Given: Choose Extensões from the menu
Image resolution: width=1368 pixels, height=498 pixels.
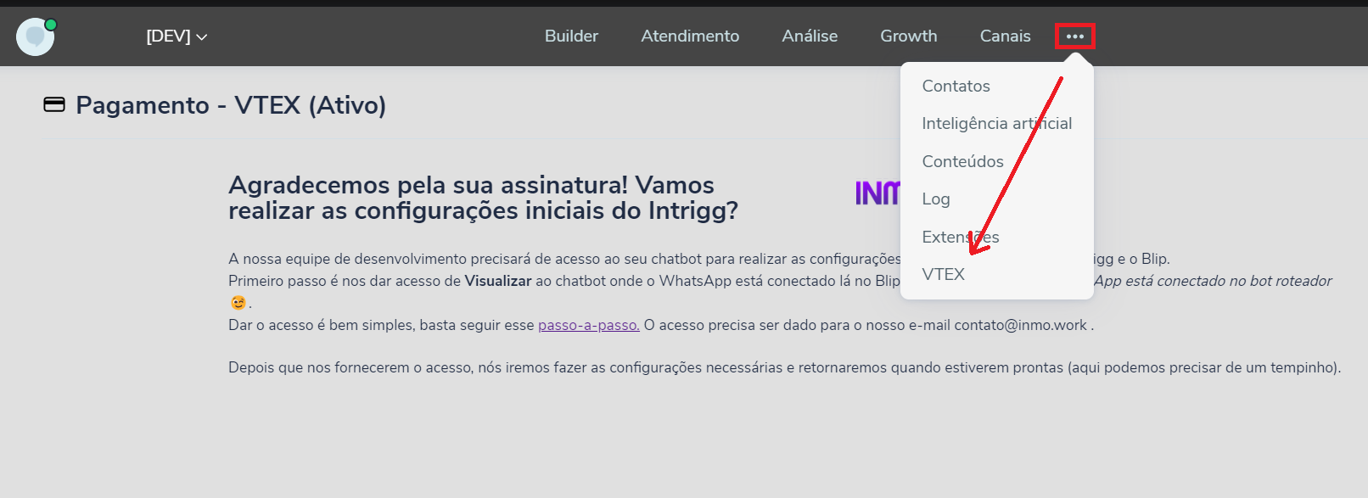Looking at the screenshot, I should click(x=961, y=237).
